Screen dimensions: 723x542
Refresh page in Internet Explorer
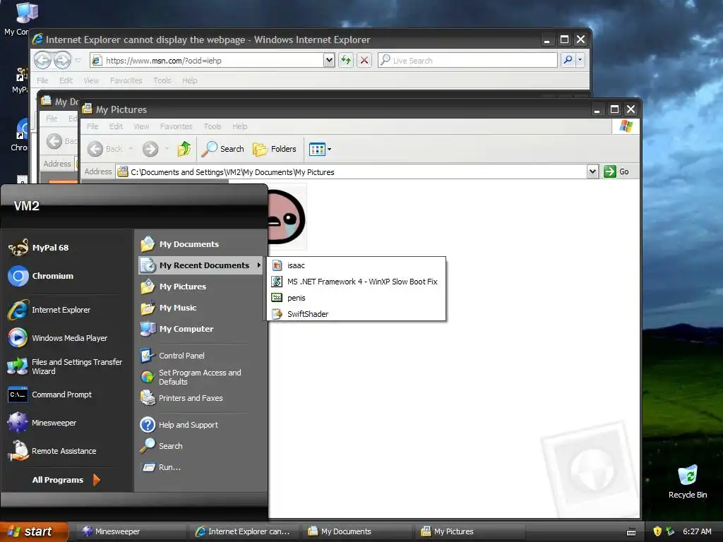click(346, 61)
